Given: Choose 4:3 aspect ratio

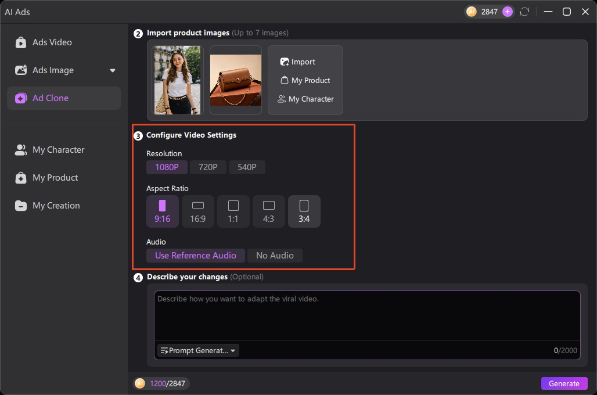Looking at the screenshot, I should point(268,211).
